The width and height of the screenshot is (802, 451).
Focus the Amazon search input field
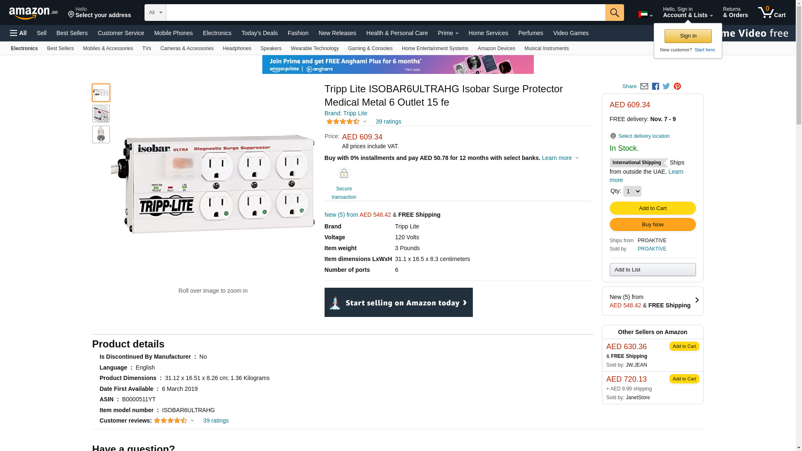coord(385,13)
